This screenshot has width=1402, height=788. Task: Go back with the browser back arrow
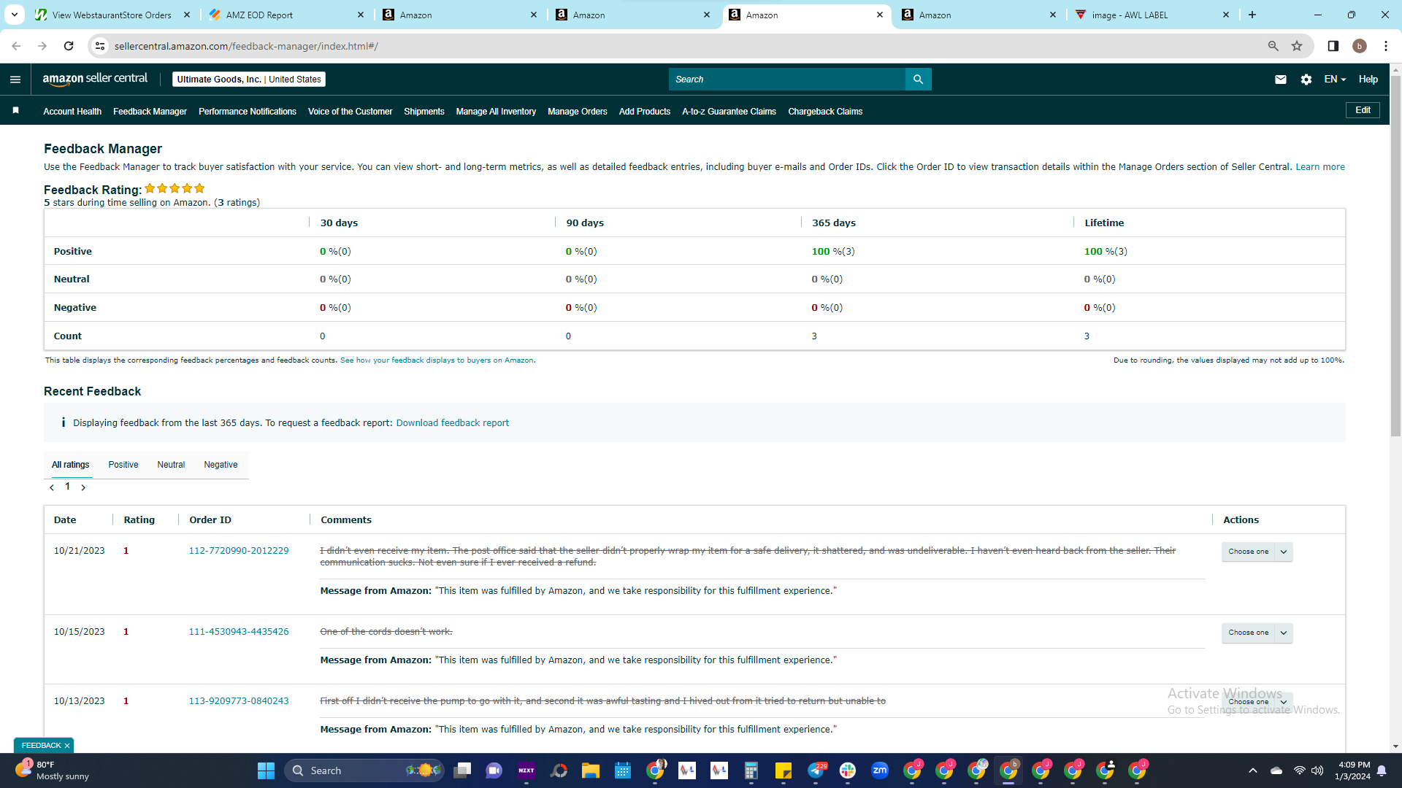[x=16, y=46]
